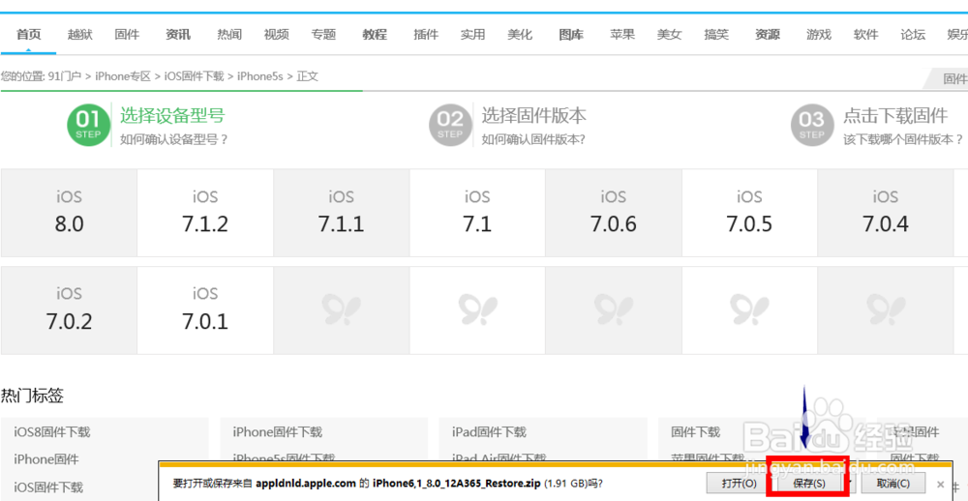Follow the iPhone专区 breadcrumb link

pos(123,76)
